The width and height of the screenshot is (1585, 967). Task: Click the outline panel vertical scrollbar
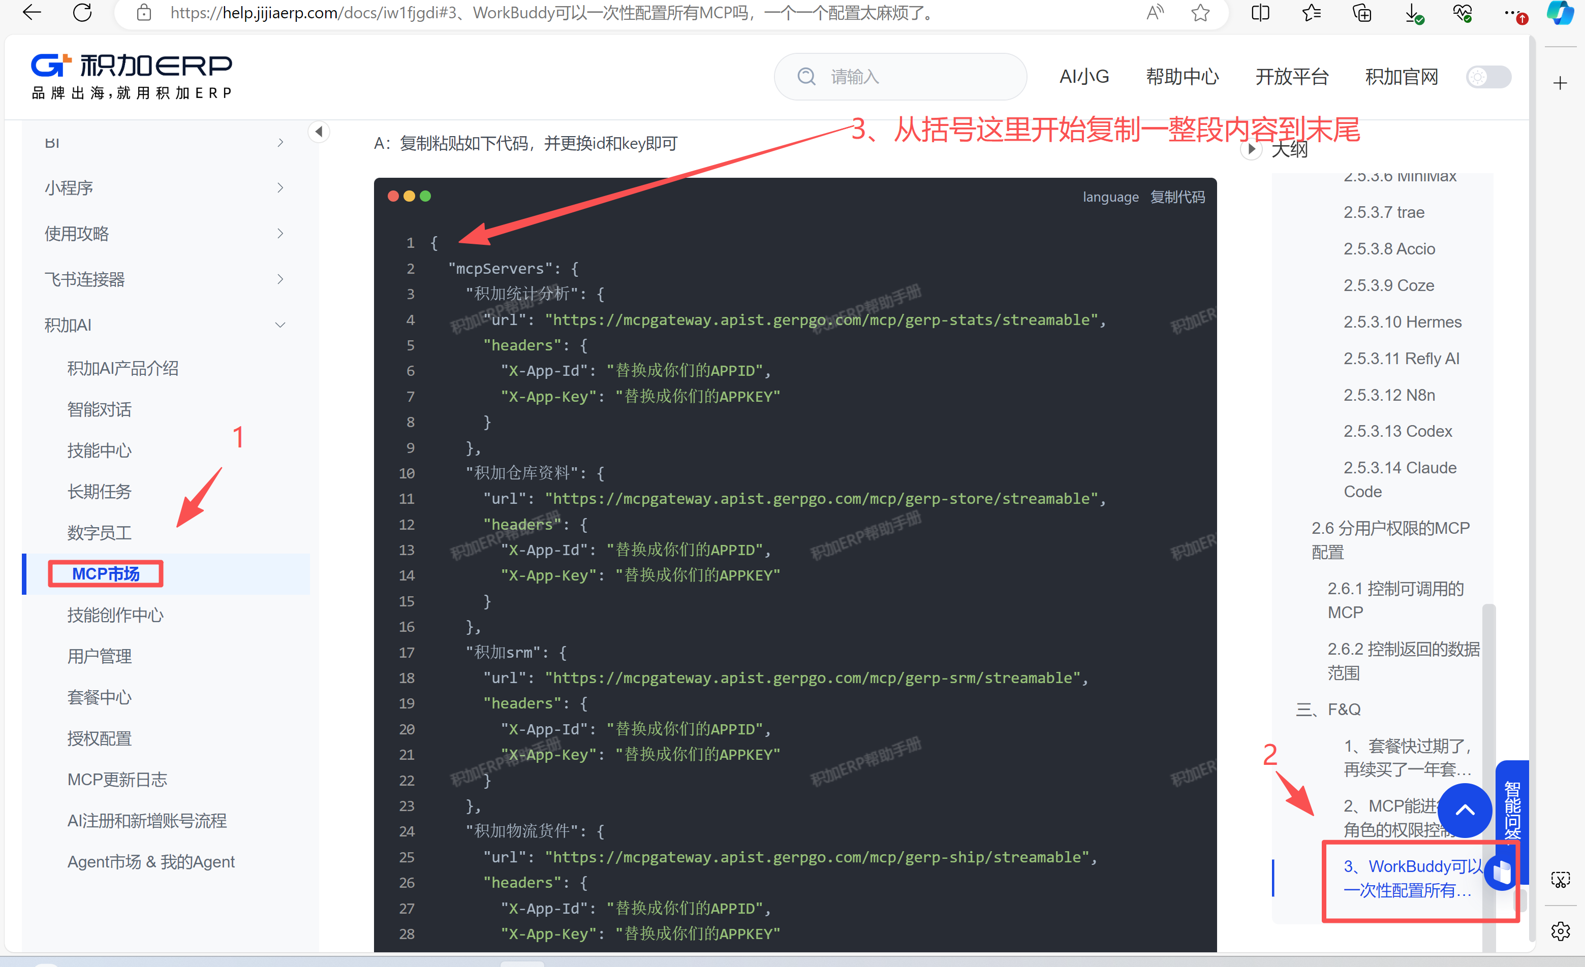tap(1488, 771)
